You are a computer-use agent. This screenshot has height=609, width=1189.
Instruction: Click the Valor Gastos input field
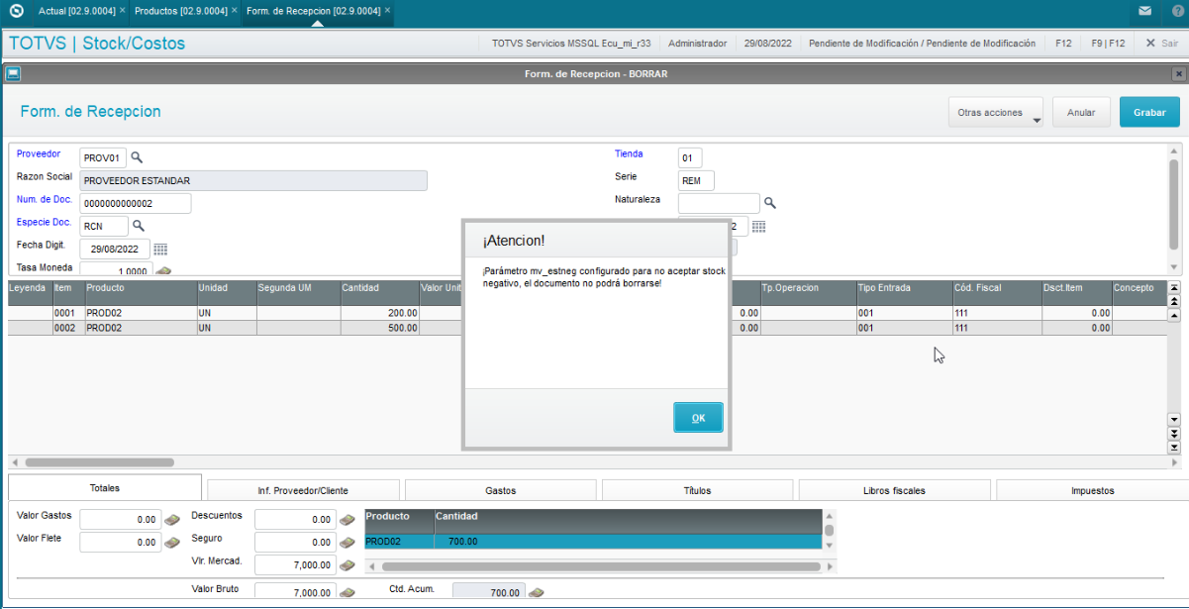121,519
